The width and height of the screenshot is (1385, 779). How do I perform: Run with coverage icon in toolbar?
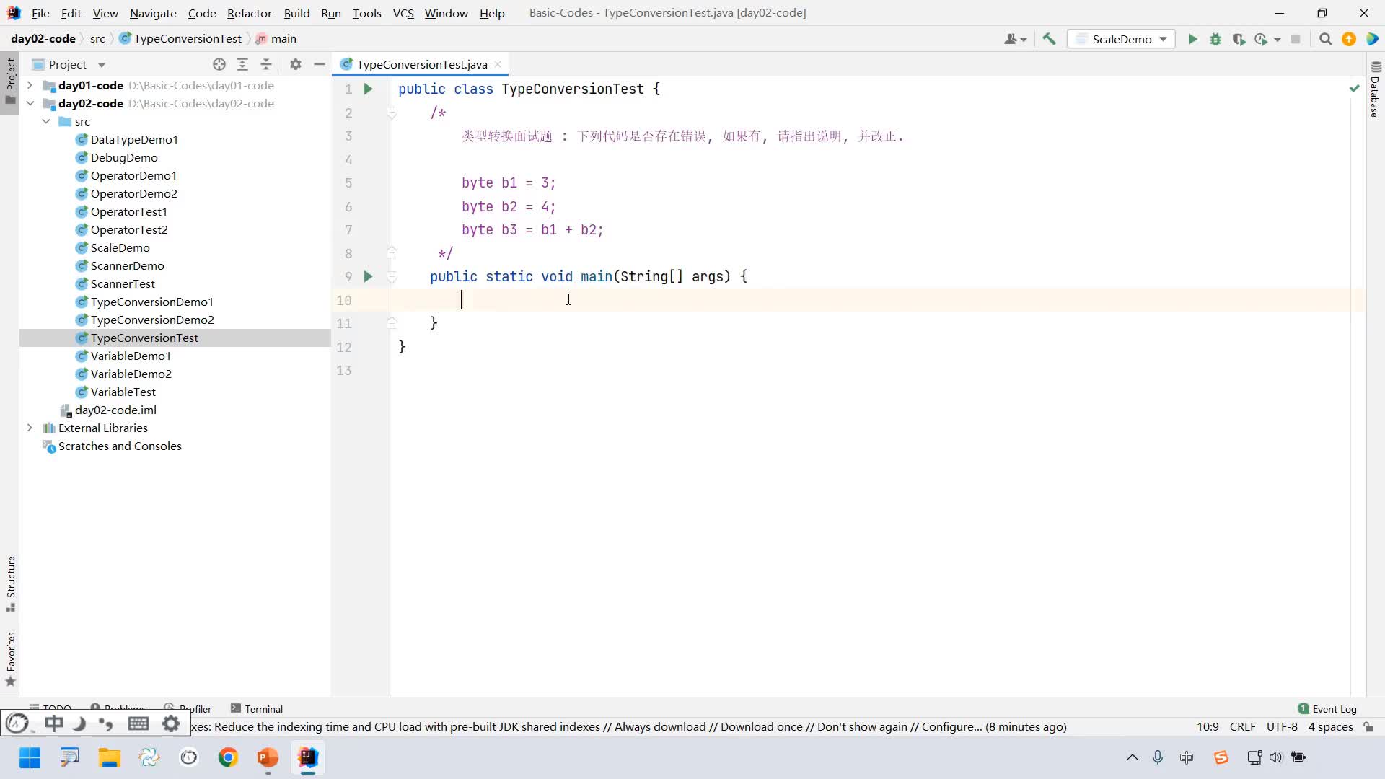[x=1239, y=39]
